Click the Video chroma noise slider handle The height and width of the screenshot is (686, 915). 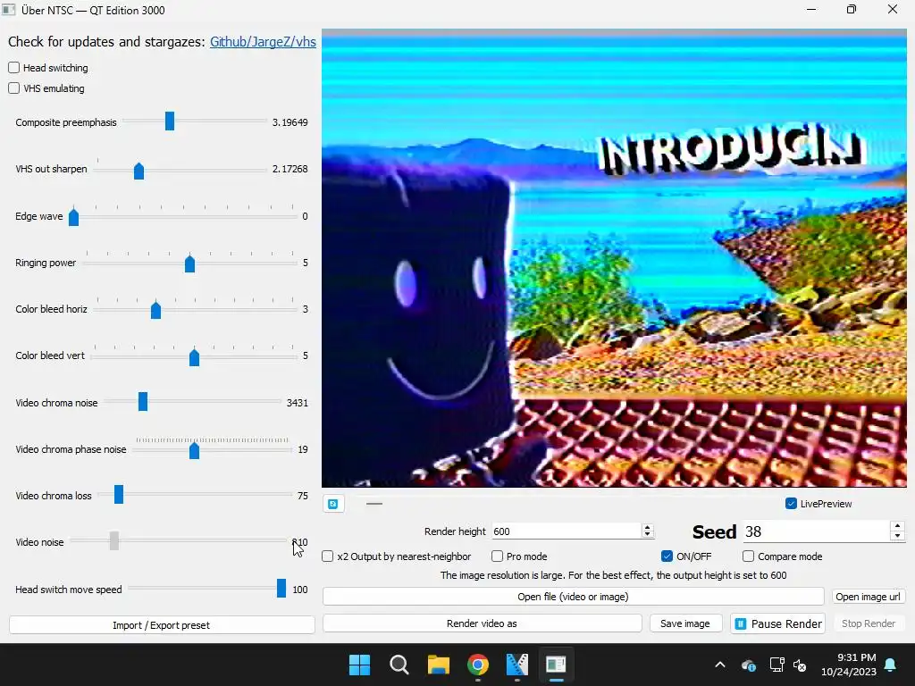(143, 401)
